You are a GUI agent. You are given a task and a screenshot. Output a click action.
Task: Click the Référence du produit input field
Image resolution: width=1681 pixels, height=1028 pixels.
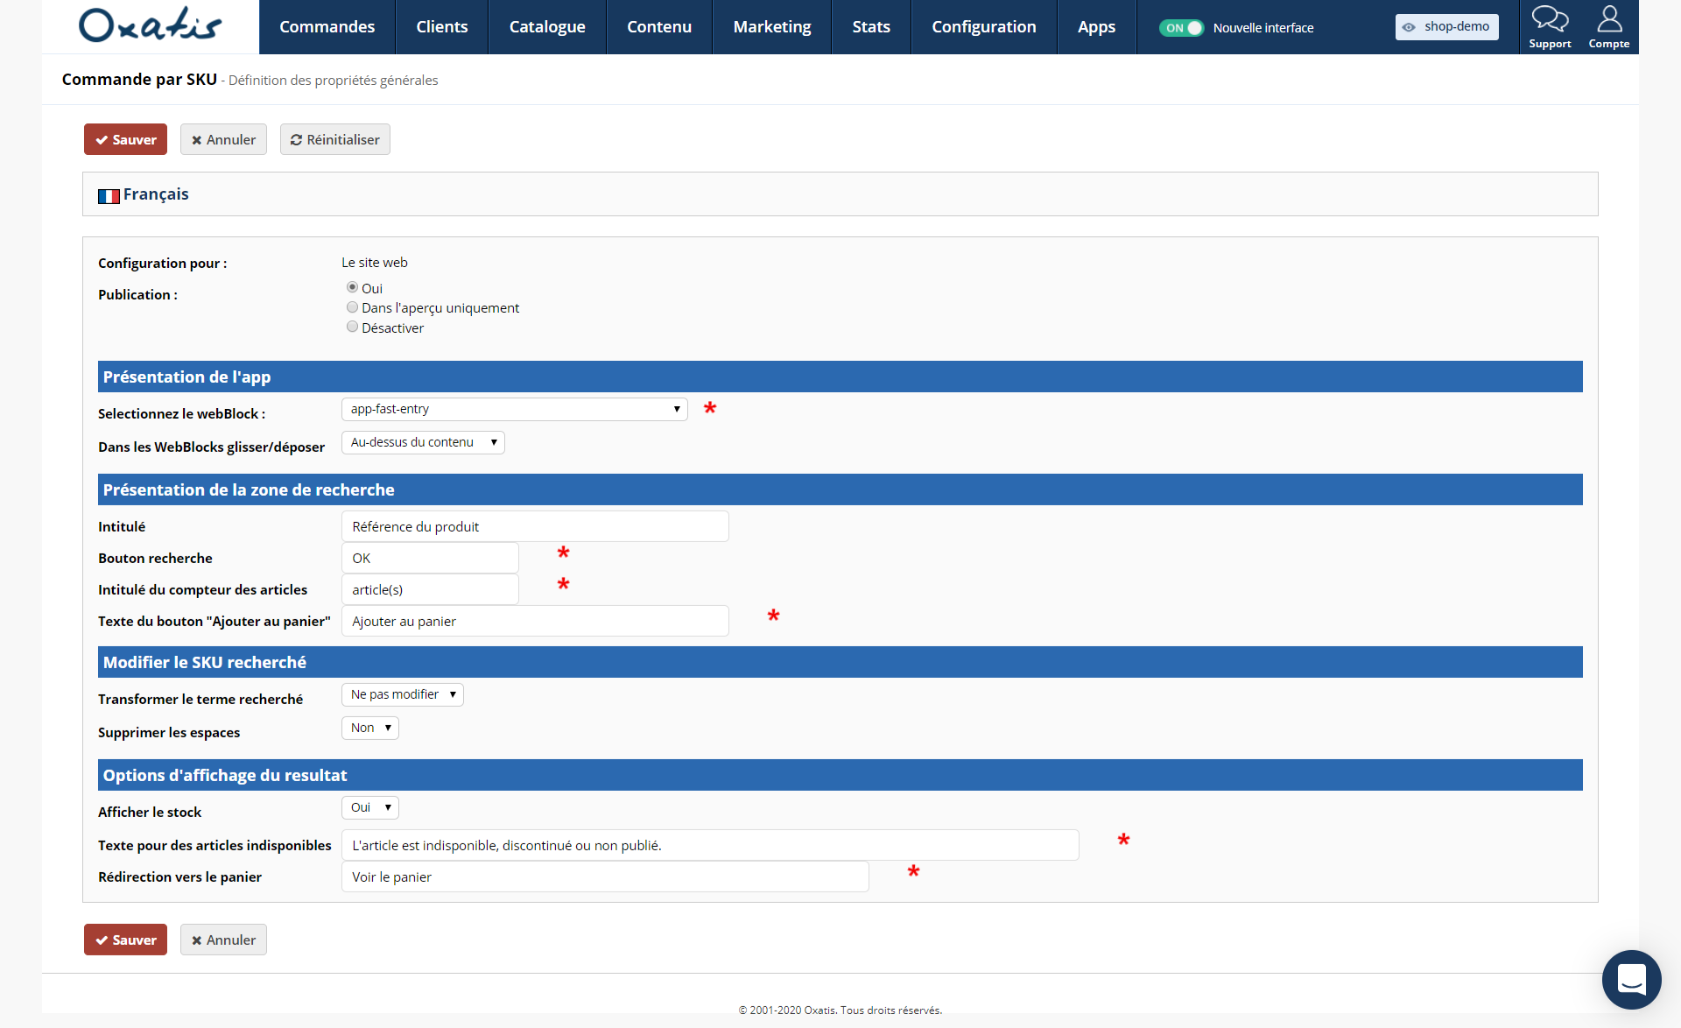535,526
